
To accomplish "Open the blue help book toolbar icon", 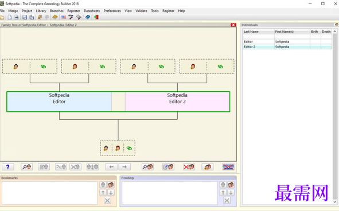I will coord(88,17).
